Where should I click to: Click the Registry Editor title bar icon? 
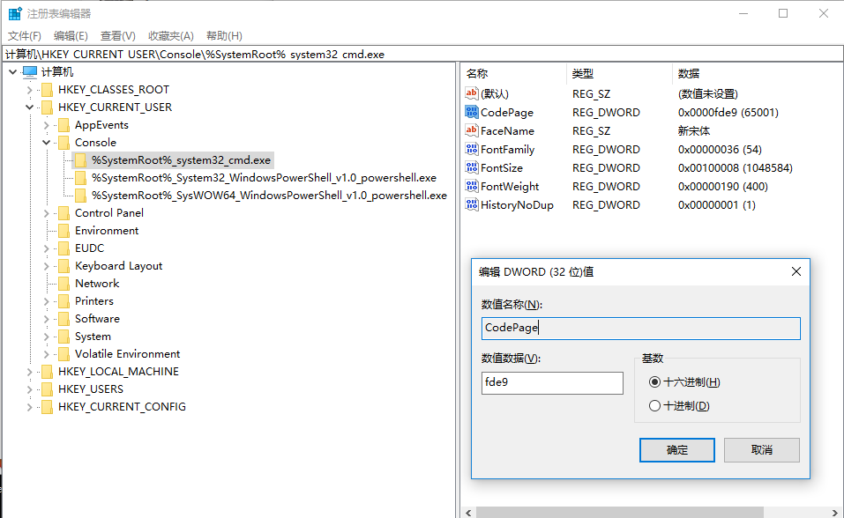15,13
